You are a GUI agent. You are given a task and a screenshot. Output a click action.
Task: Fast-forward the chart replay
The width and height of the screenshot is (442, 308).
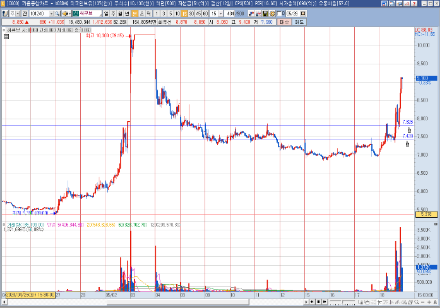click(325, 302)
